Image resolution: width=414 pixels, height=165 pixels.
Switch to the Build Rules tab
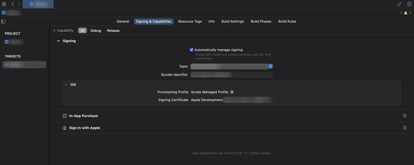[287, 21]
